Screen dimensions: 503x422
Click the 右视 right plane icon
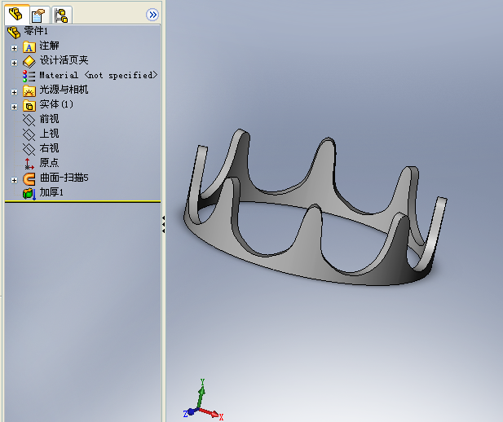point(29,149)
